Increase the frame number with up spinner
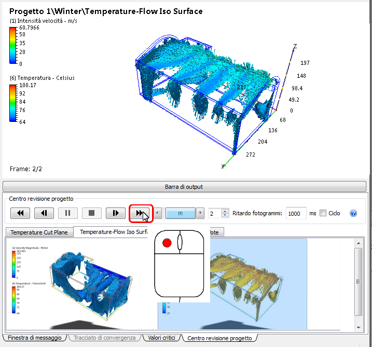The height and width of the screenshot is (347, 372). [x=225, y=211]
